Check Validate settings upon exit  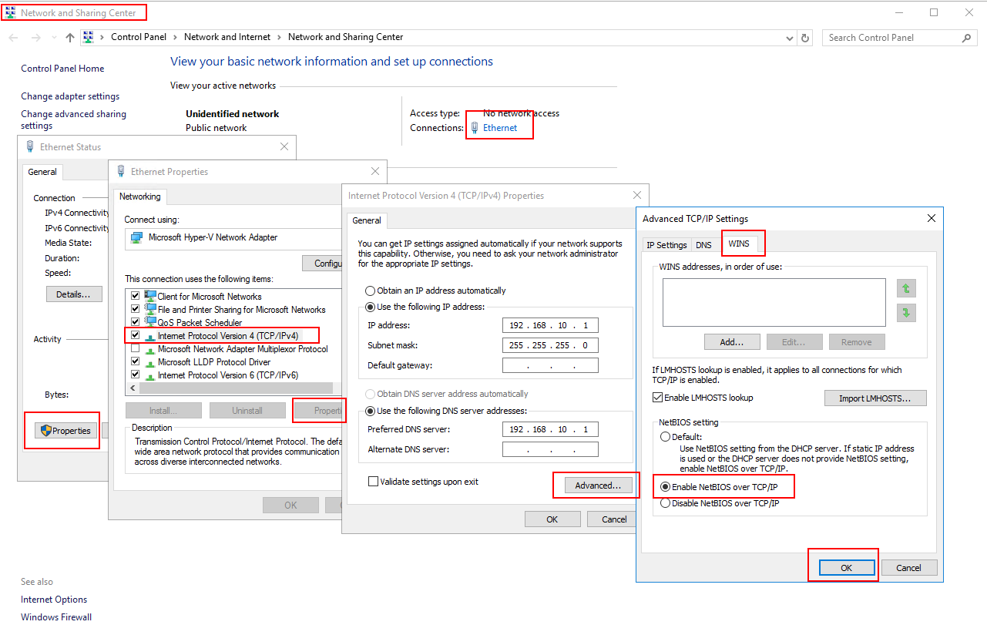374,482
